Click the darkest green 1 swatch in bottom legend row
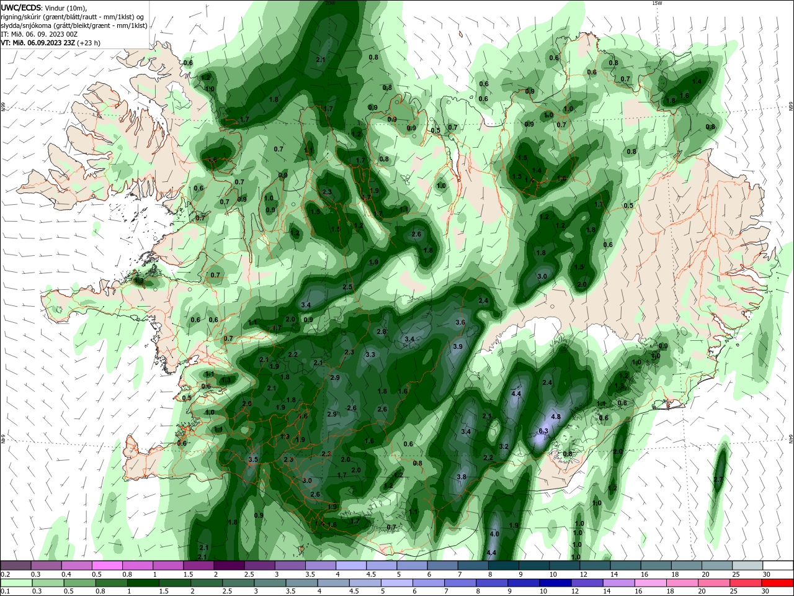Image resolution: width=794 pixels, height=596 pixels. coord(143,583)
